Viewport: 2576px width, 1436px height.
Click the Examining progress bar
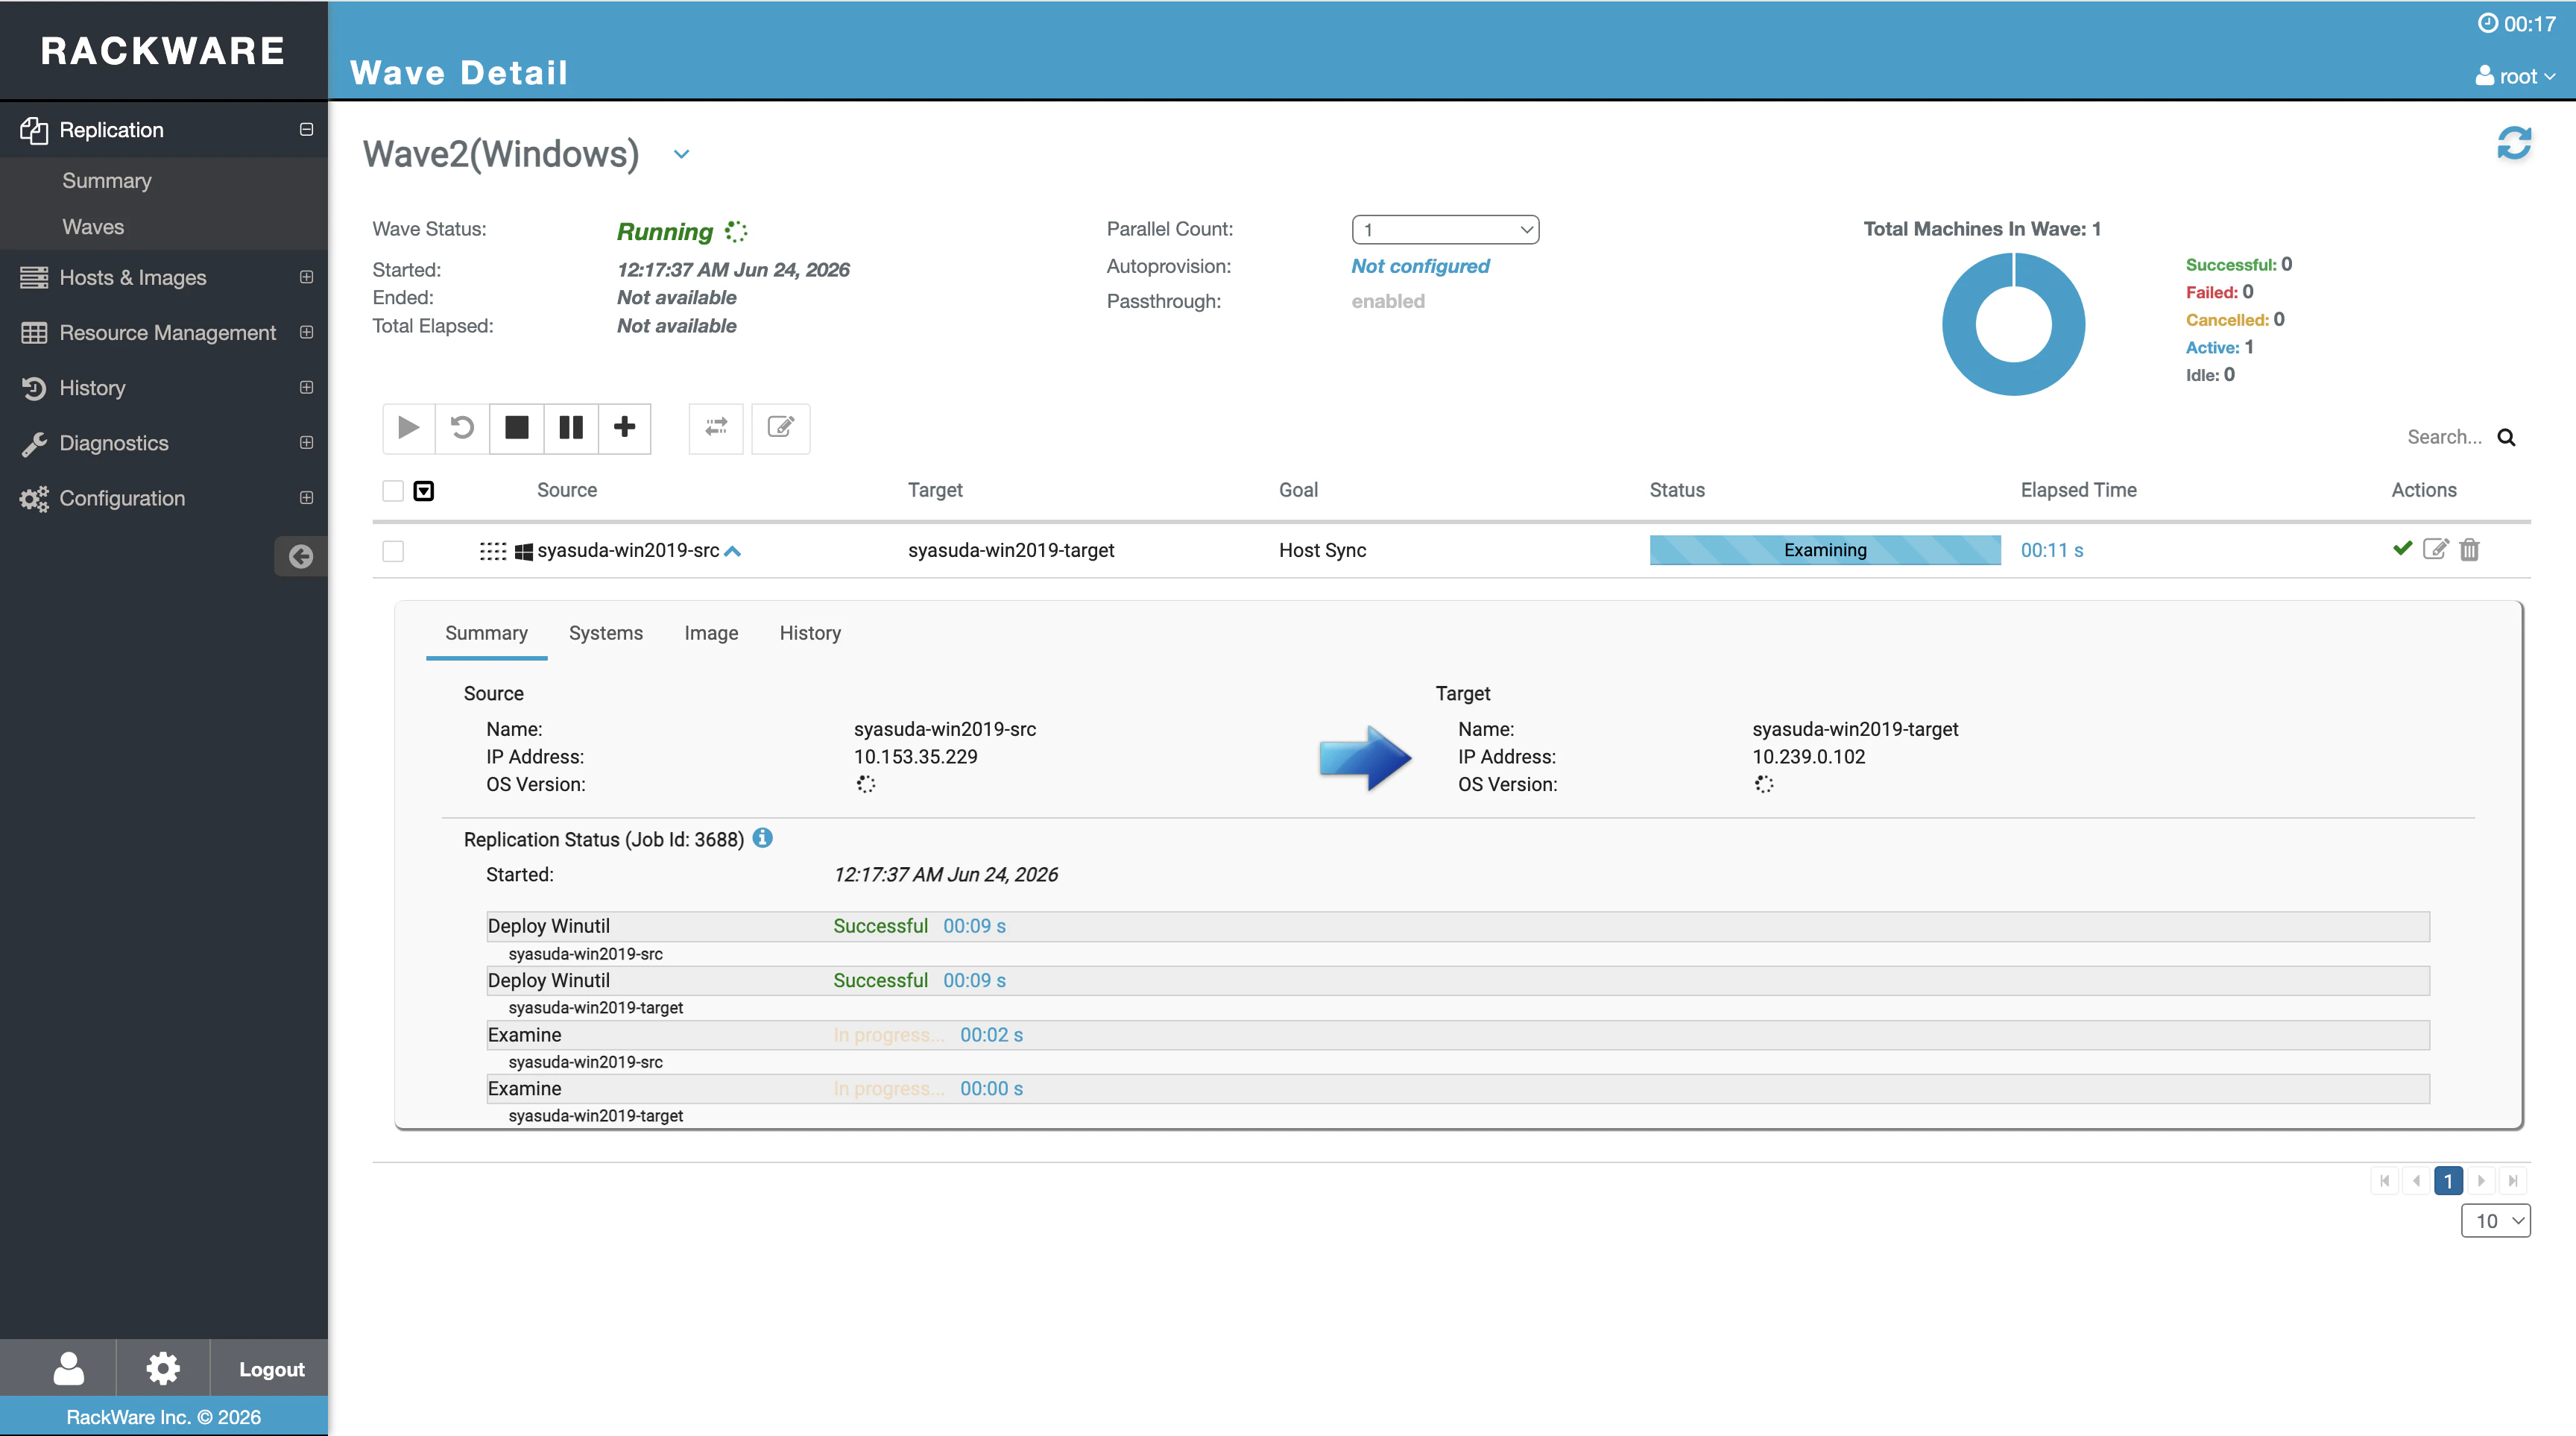1825,550
